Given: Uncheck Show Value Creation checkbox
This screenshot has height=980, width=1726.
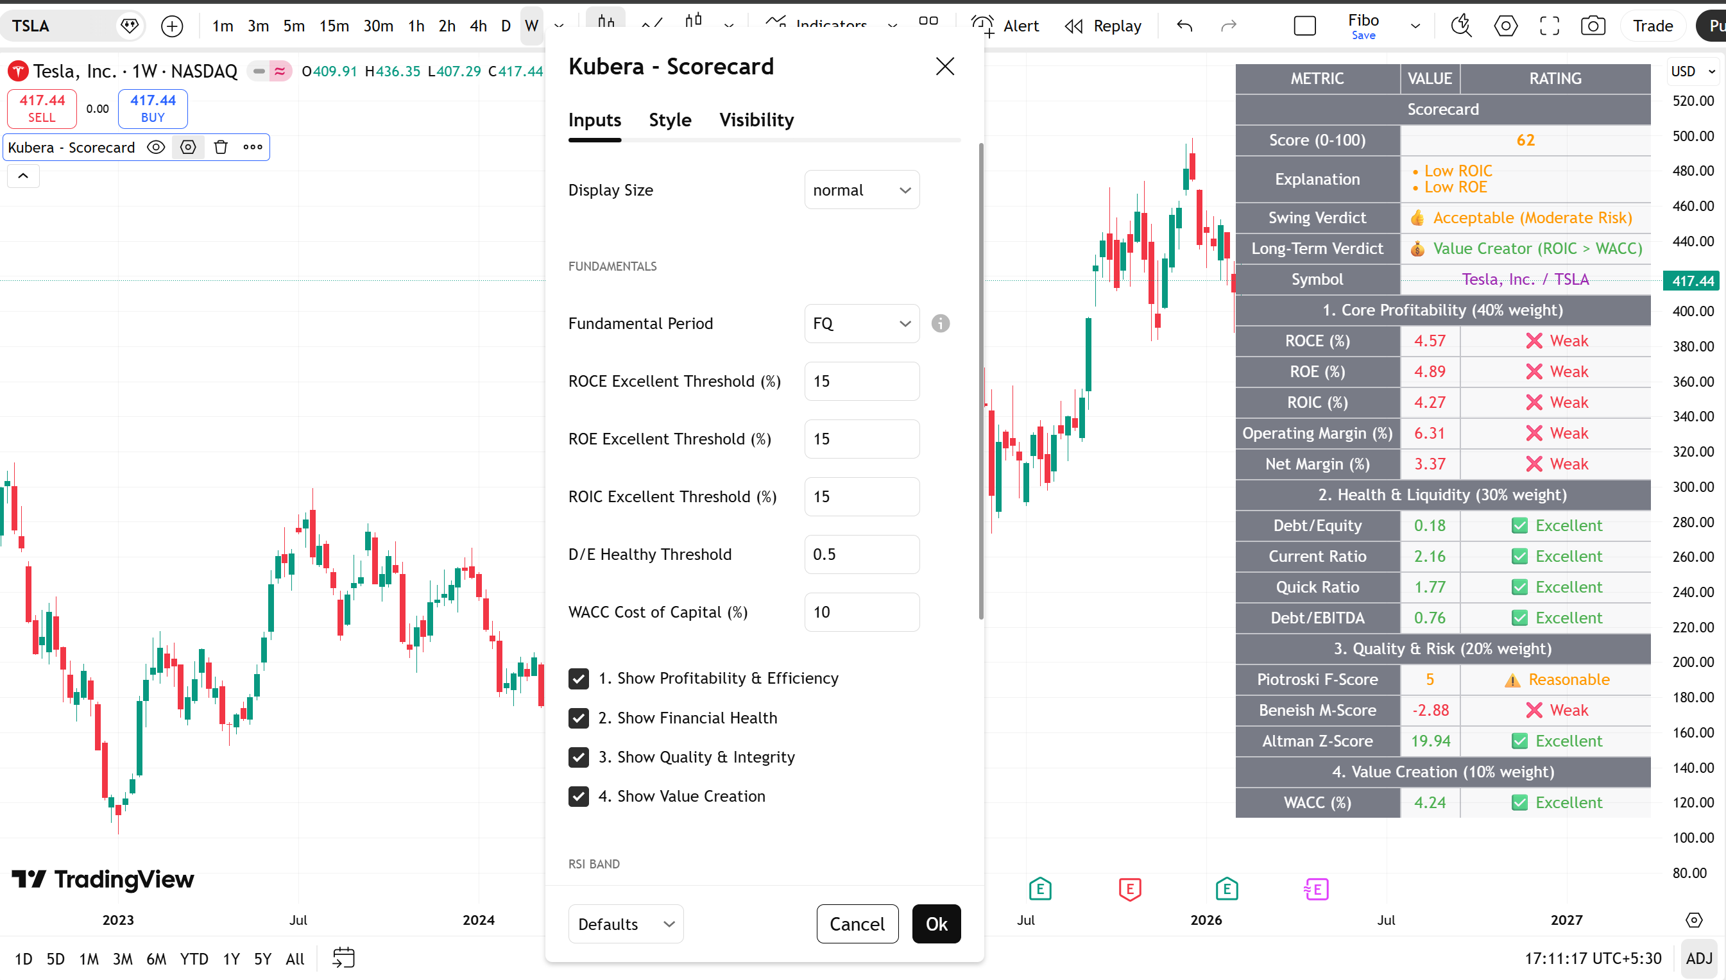Looking at the screenshot, I should [578, 797].
